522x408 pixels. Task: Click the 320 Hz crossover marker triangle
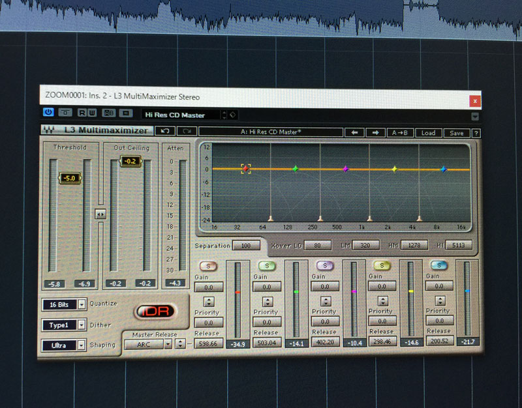click(320, 218)
